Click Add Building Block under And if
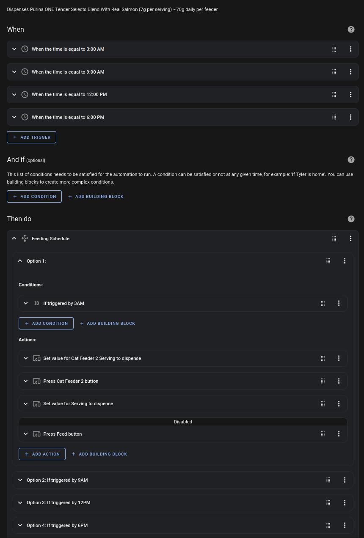The image size is (364, 538). [96, 196]
